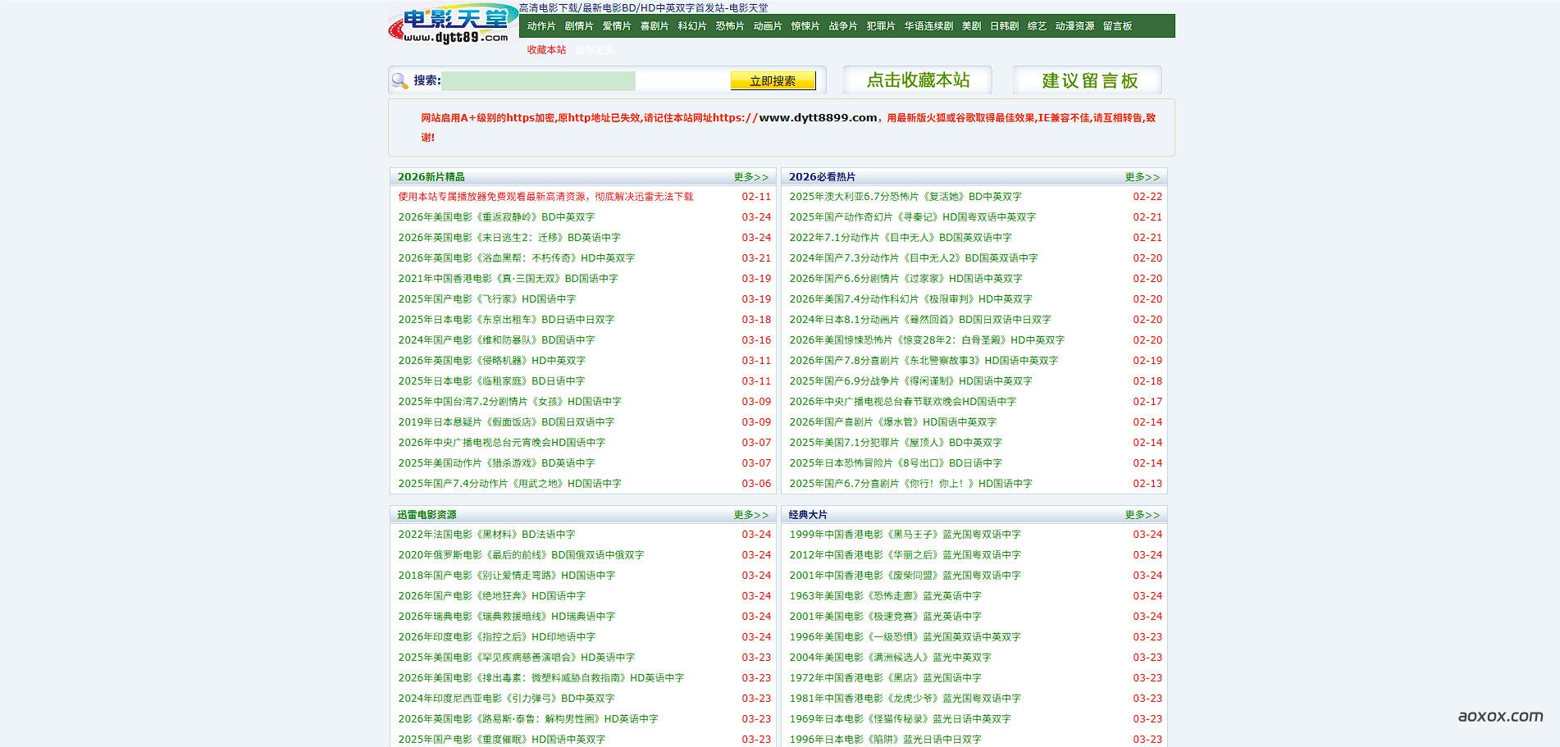The height and width of the screenshot is (747, 1560).
Task: Expand 更多 in the 迅雷电影资源 section
Action: (x=750, y=515)
